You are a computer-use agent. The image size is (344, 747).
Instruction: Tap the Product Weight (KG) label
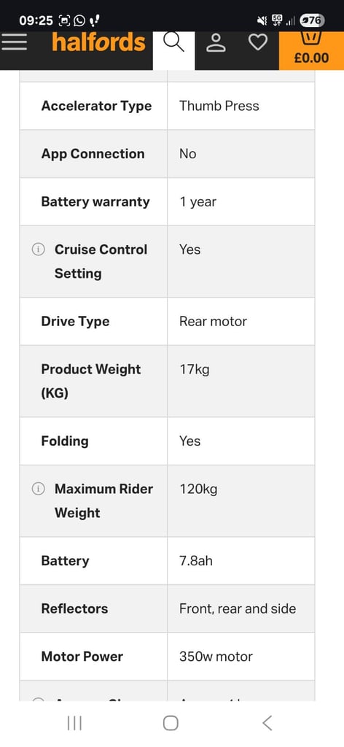(91, 381)
